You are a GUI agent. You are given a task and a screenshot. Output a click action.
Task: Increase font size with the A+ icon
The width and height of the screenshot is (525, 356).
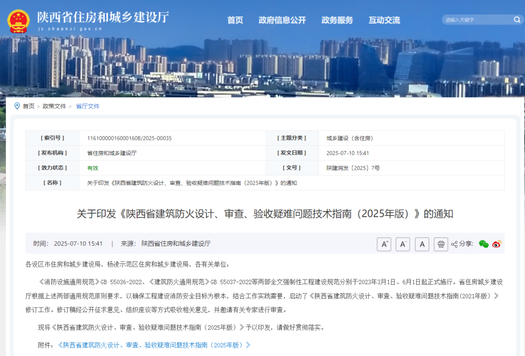click(x=384, y=244)
